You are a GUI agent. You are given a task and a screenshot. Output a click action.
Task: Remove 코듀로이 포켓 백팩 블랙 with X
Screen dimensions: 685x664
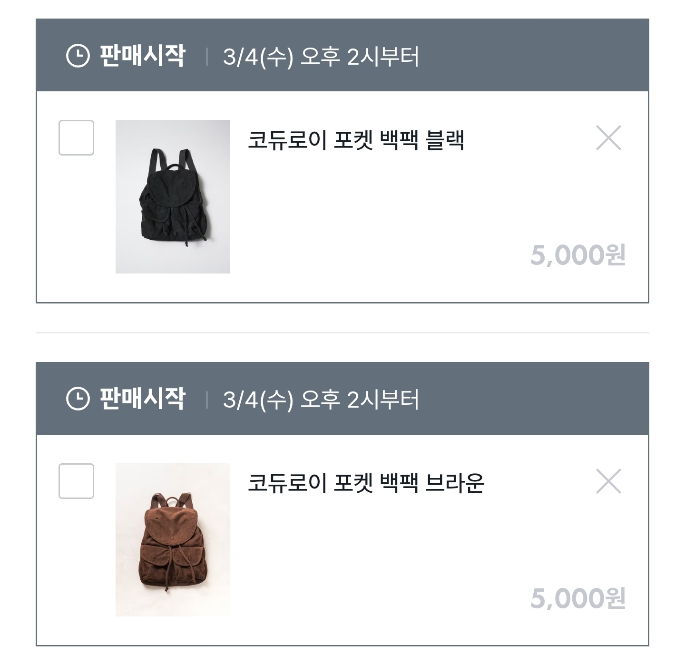(x=608, y=138)
